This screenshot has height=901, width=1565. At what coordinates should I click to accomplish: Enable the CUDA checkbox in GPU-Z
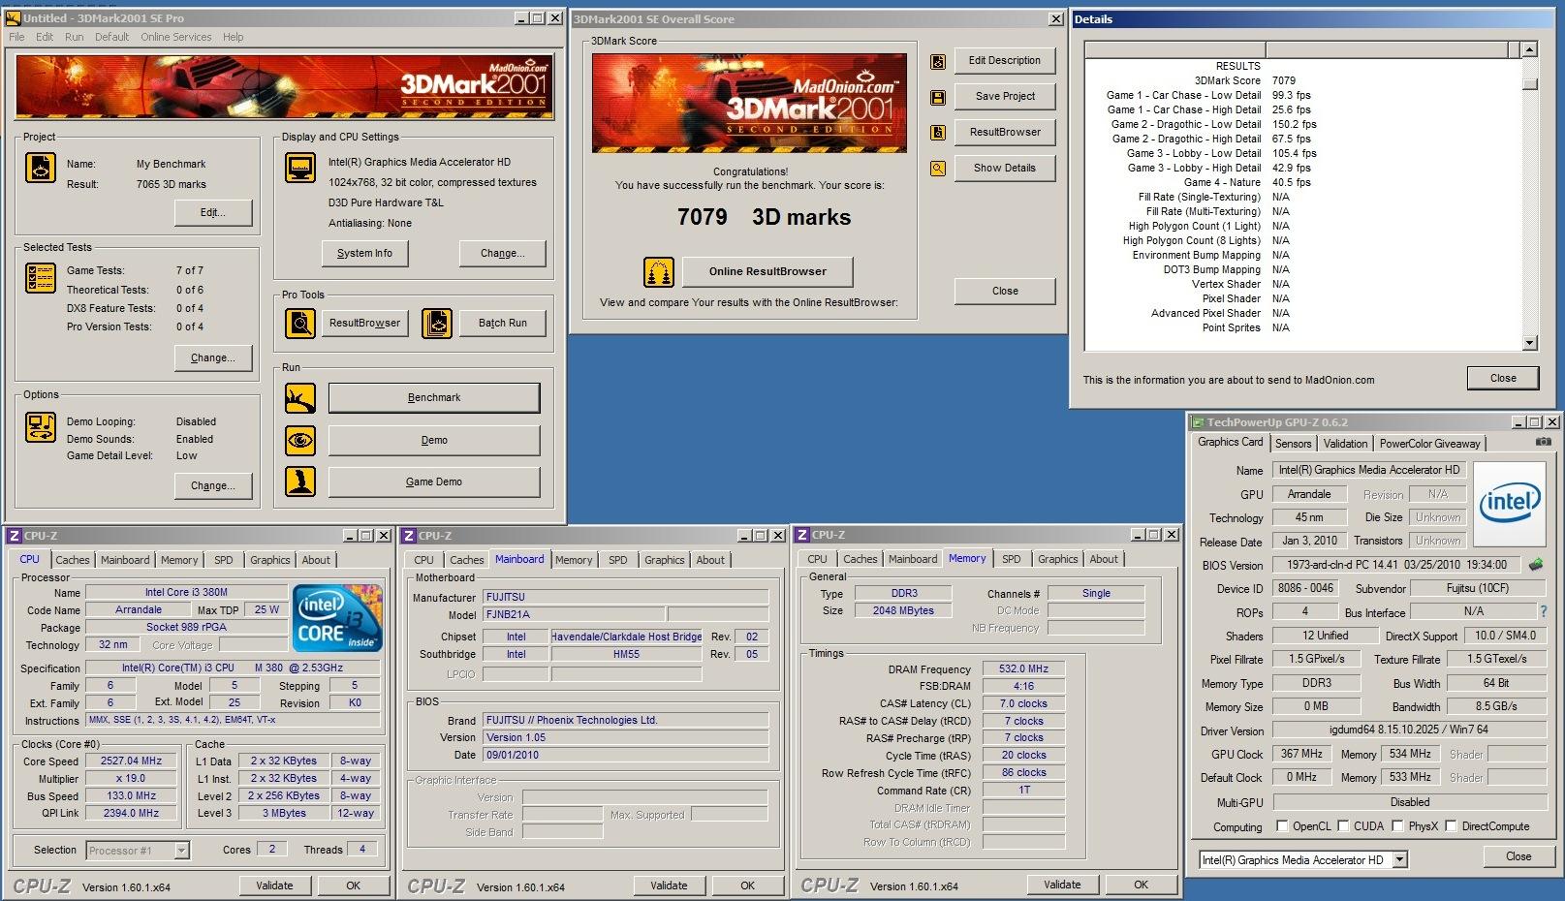pyautogui.click(x=1343, y=826)
